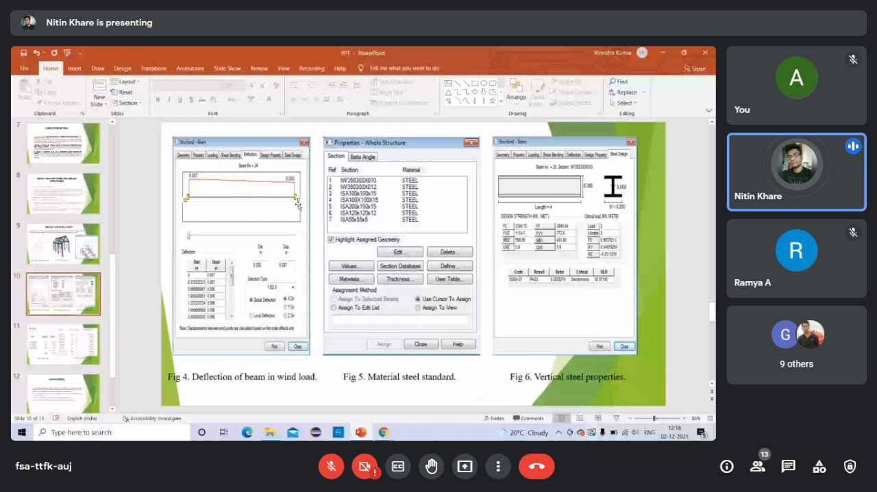Open the Activities shapes icon
Image resolution: width=877 pixels, height=492 pixels.
tap(819, 467)
